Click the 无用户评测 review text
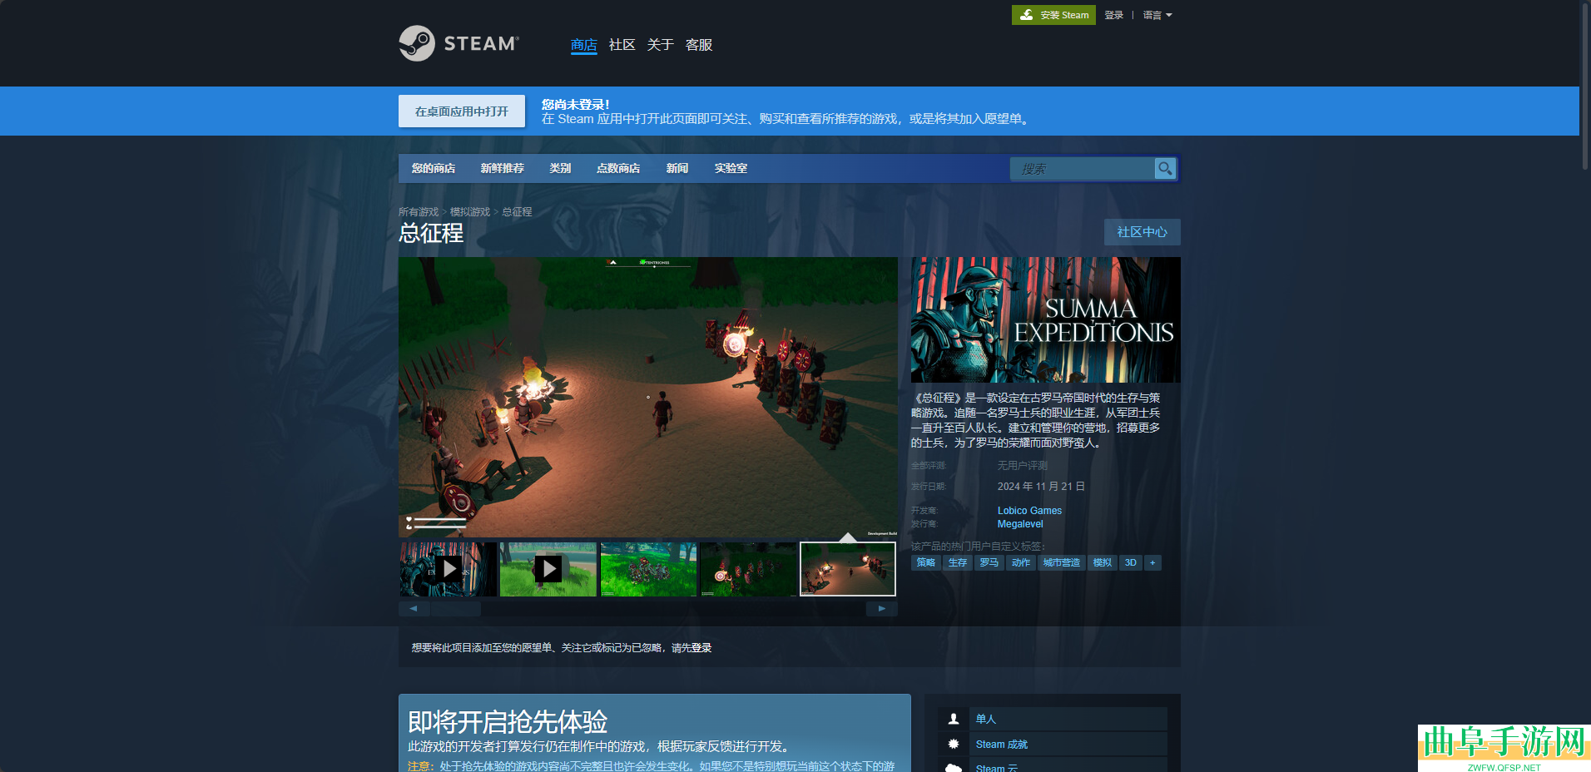Viewport: 1591px width, 772px height. (1023, 466)
